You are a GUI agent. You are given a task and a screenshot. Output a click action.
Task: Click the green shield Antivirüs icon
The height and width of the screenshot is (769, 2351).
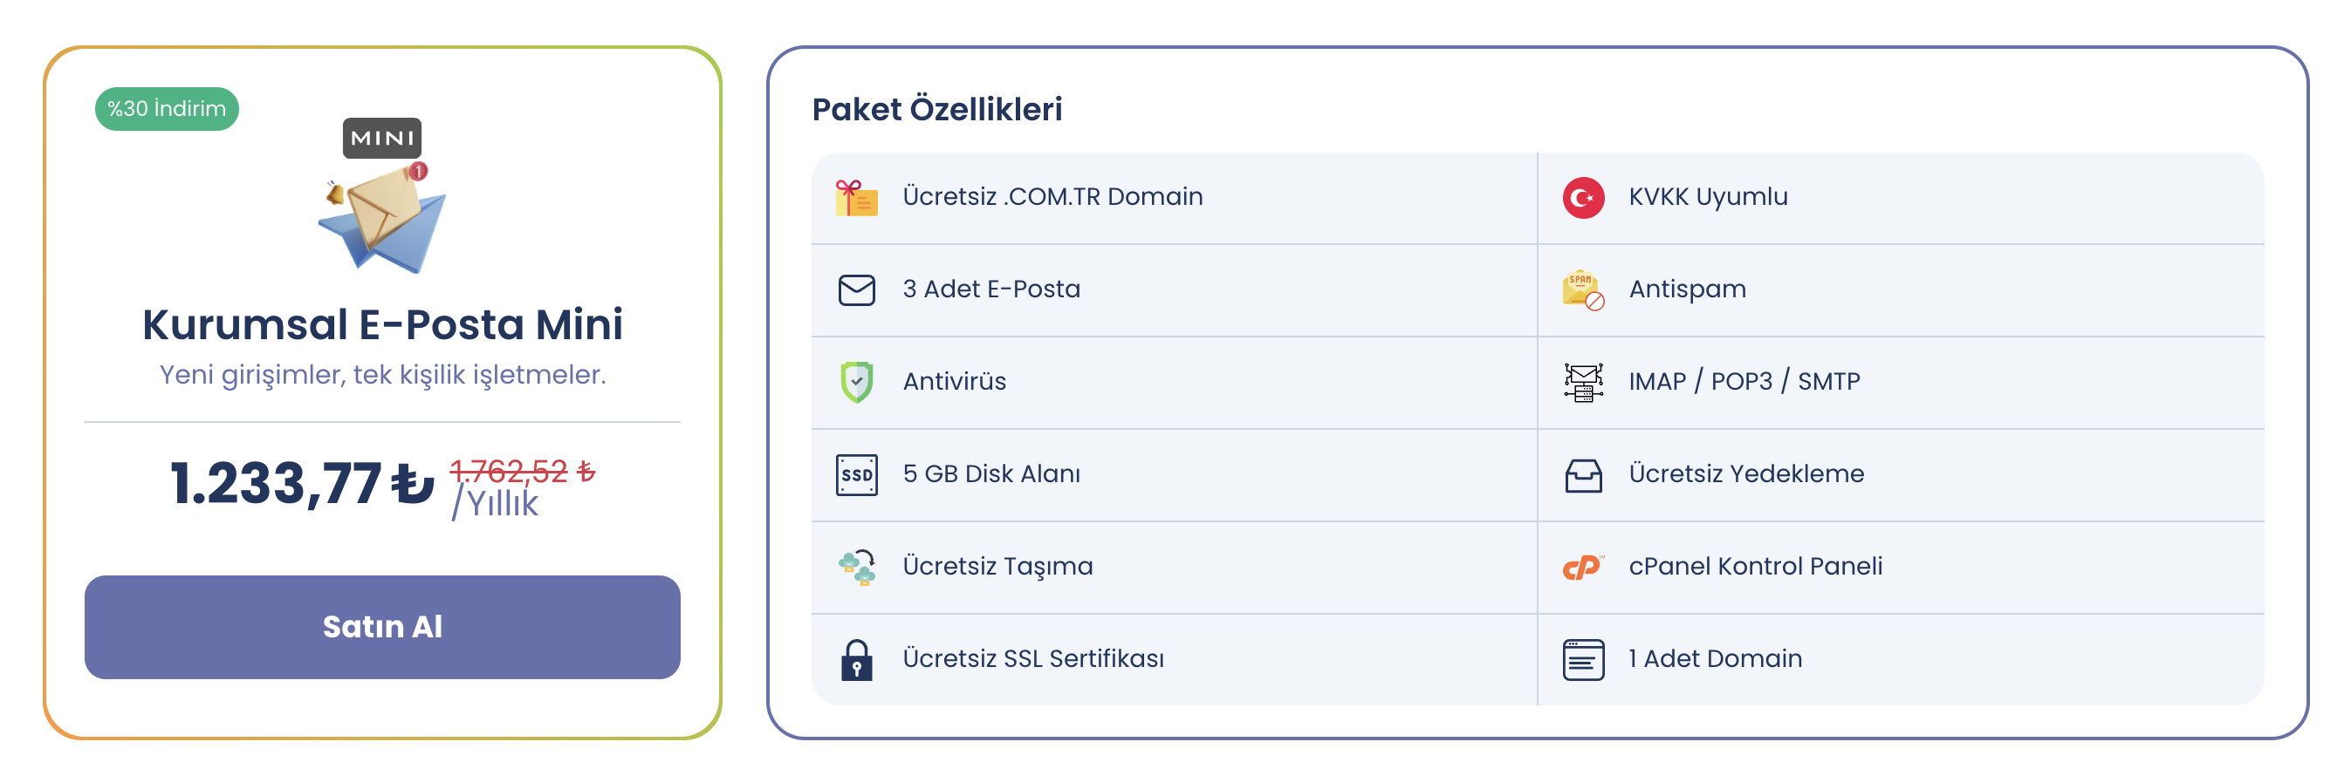coord(856,382)
